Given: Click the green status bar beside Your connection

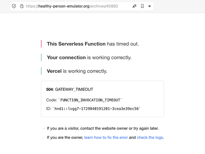Looking at the screenshot, I should point(41,57).
